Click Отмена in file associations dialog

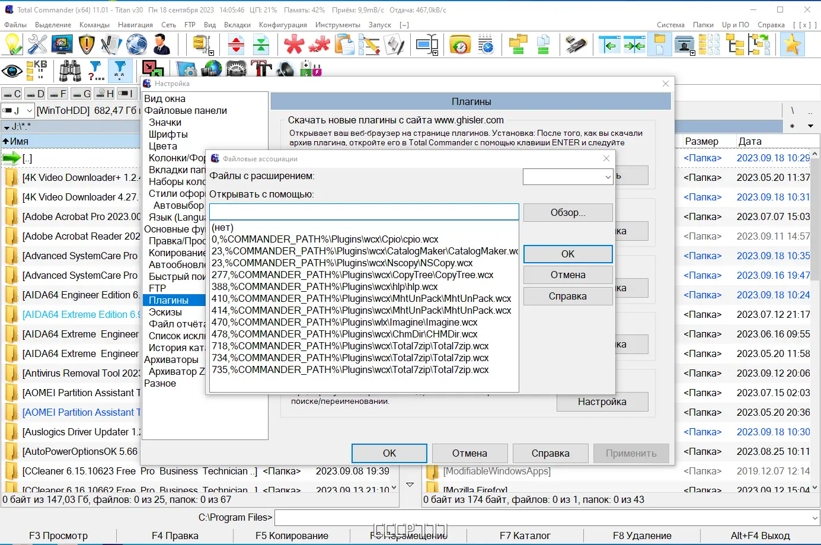(568, 275)
